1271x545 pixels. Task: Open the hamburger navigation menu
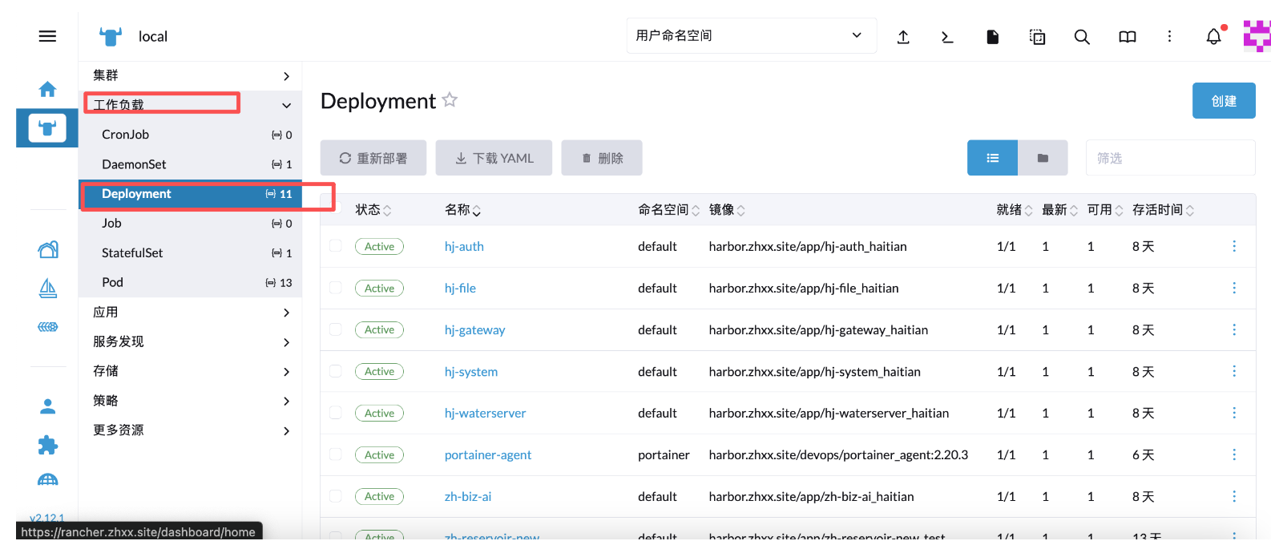(47, 36)
